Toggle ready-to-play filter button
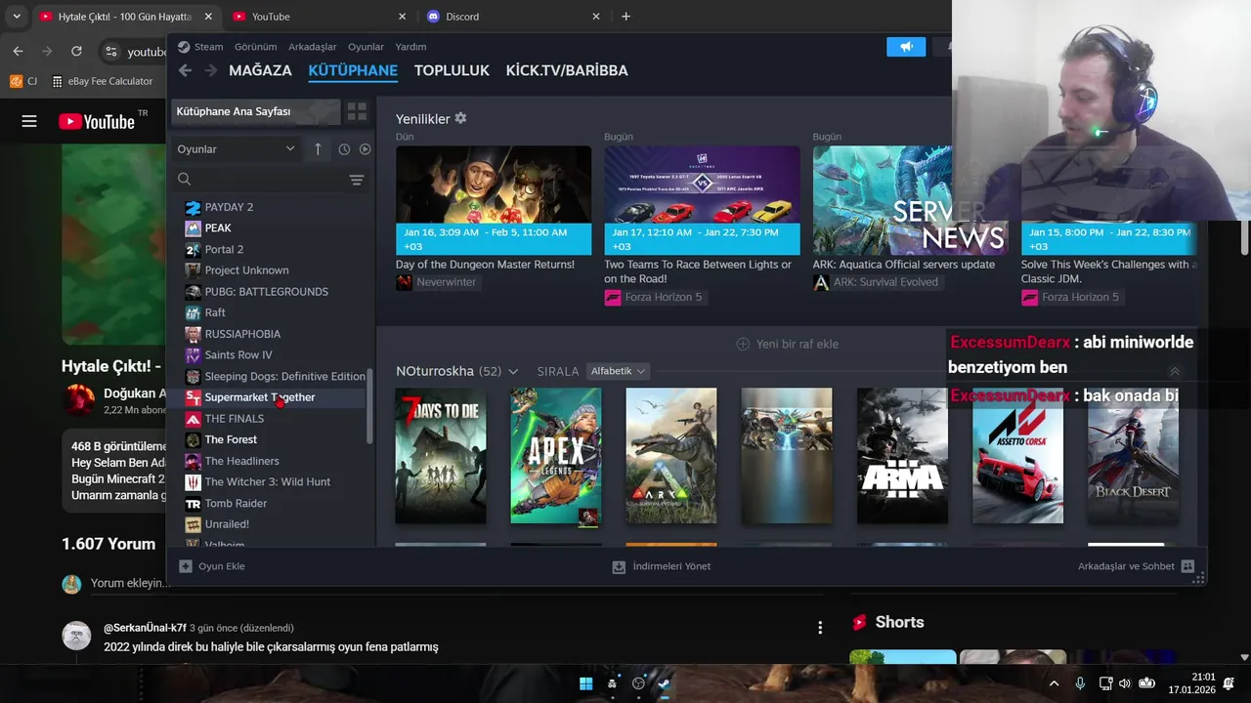 click(x=365, y=149)
